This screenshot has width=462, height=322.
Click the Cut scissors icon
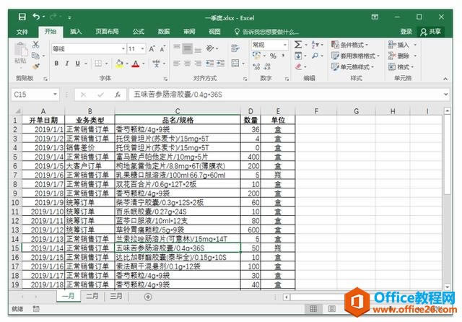[35, 45]
